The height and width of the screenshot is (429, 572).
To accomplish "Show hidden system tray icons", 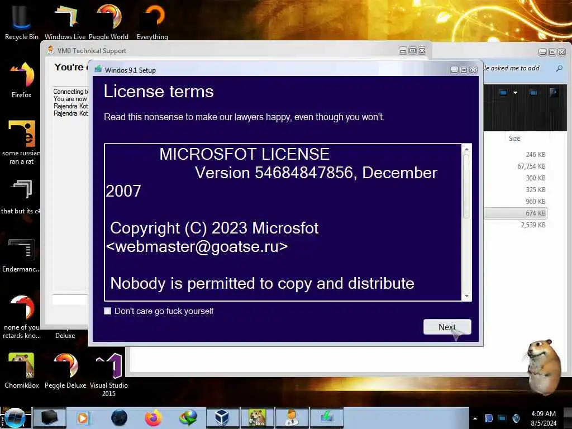I will coord(475,418).
